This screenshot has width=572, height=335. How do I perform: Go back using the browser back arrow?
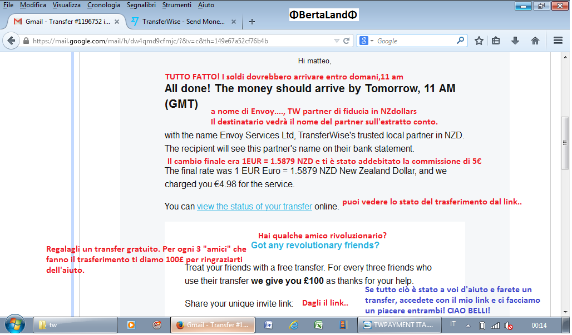click(11, 41)
